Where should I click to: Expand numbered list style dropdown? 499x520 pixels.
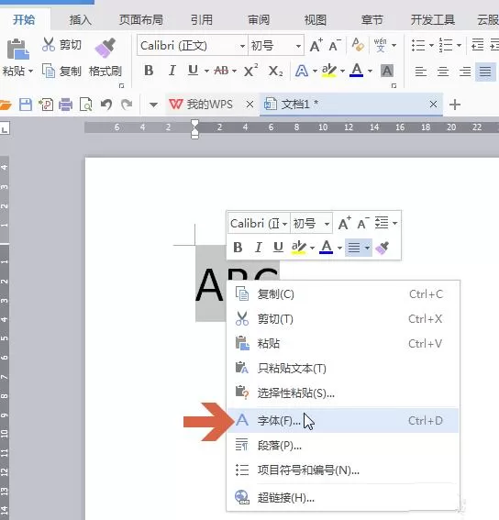[459, 45]
